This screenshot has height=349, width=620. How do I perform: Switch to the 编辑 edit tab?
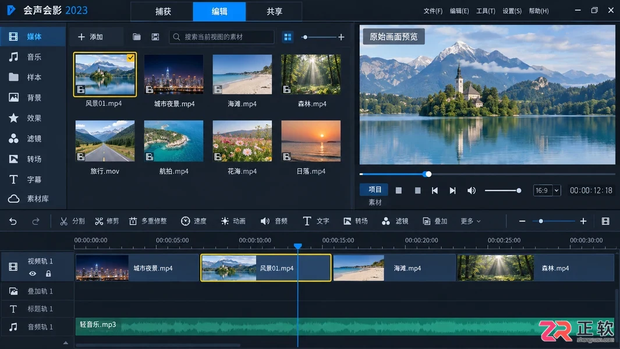219,12
